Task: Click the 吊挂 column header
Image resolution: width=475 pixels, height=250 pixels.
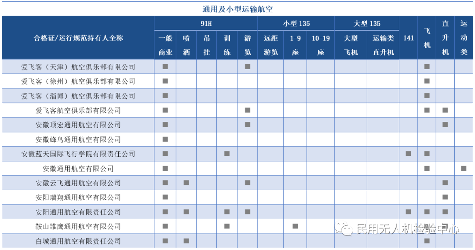Action: point(207,45)
